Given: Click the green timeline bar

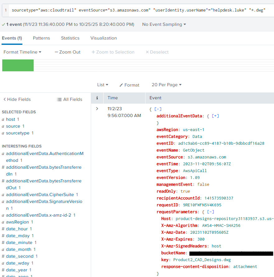Looking at the screenshot, I should click(x=18, y=65).
